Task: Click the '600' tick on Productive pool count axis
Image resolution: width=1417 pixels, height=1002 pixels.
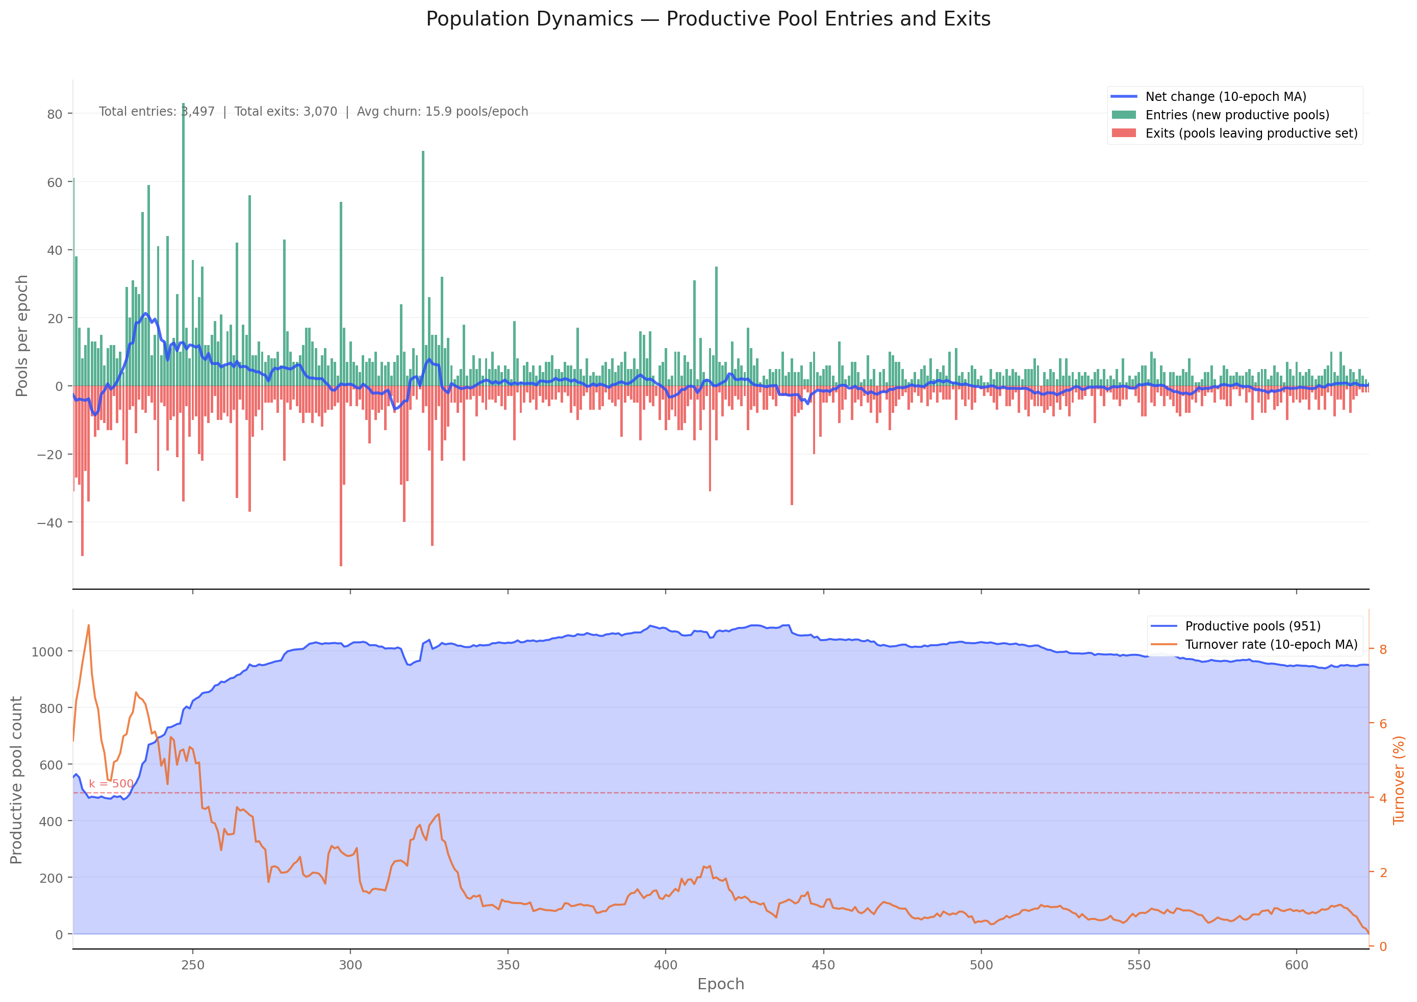Action: pos(51,765)
